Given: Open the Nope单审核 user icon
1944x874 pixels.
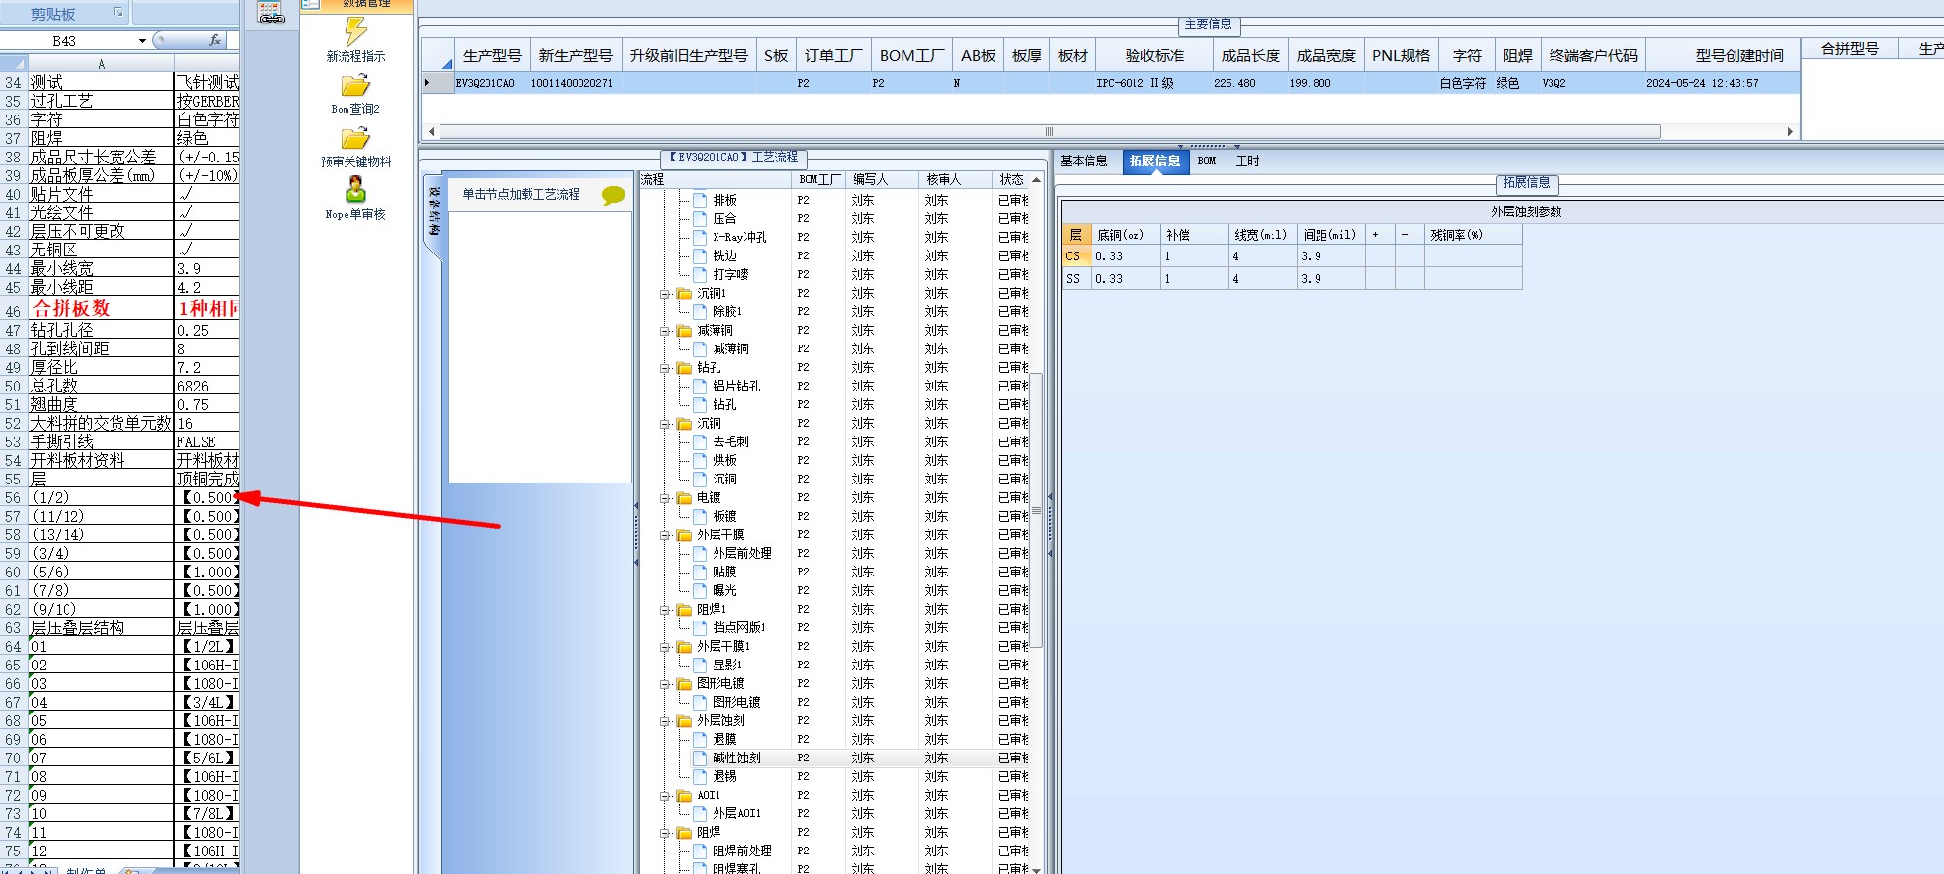Looking at the screenshot, I should 355,189.
